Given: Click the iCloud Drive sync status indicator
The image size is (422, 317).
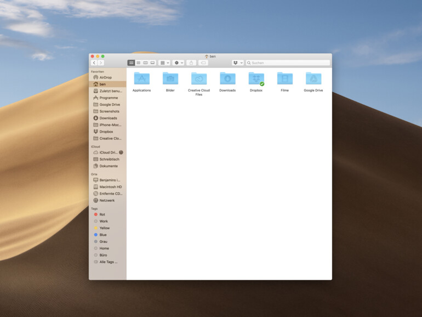Looking at the screenshot, I should 121,152.
